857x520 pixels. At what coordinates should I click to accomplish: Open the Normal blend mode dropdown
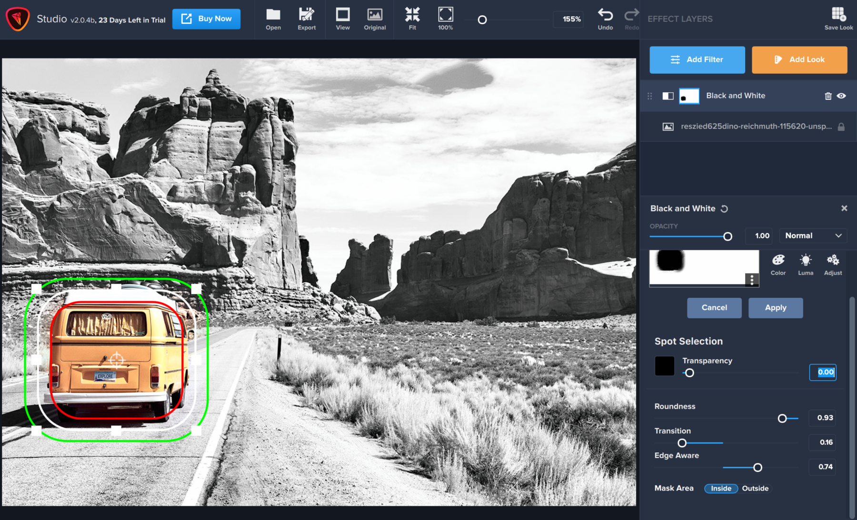tap(813, 236)
